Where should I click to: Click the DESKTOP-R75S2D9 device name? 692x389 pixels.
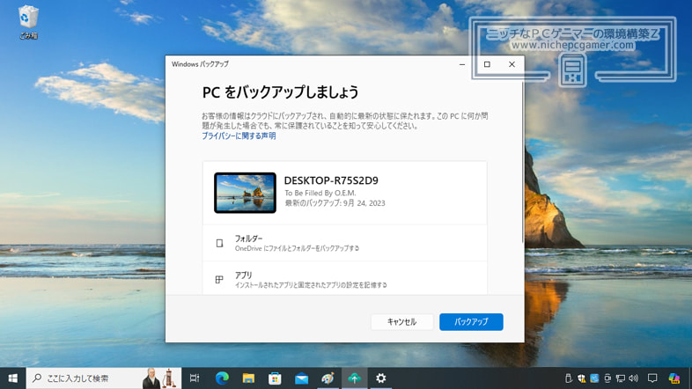click(x=331, y=180)
